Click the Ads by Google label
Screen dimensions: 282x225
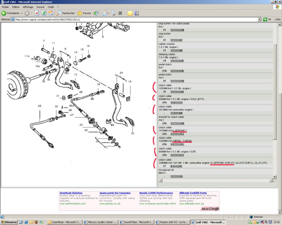210,209
